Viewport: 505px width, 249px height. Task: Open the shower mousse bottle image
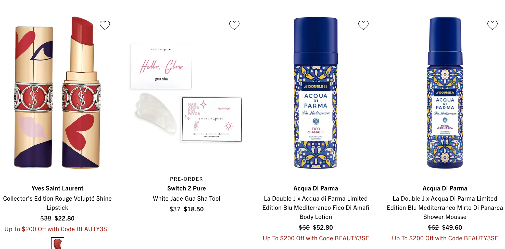pyautogui.click(x=445, y=93)
